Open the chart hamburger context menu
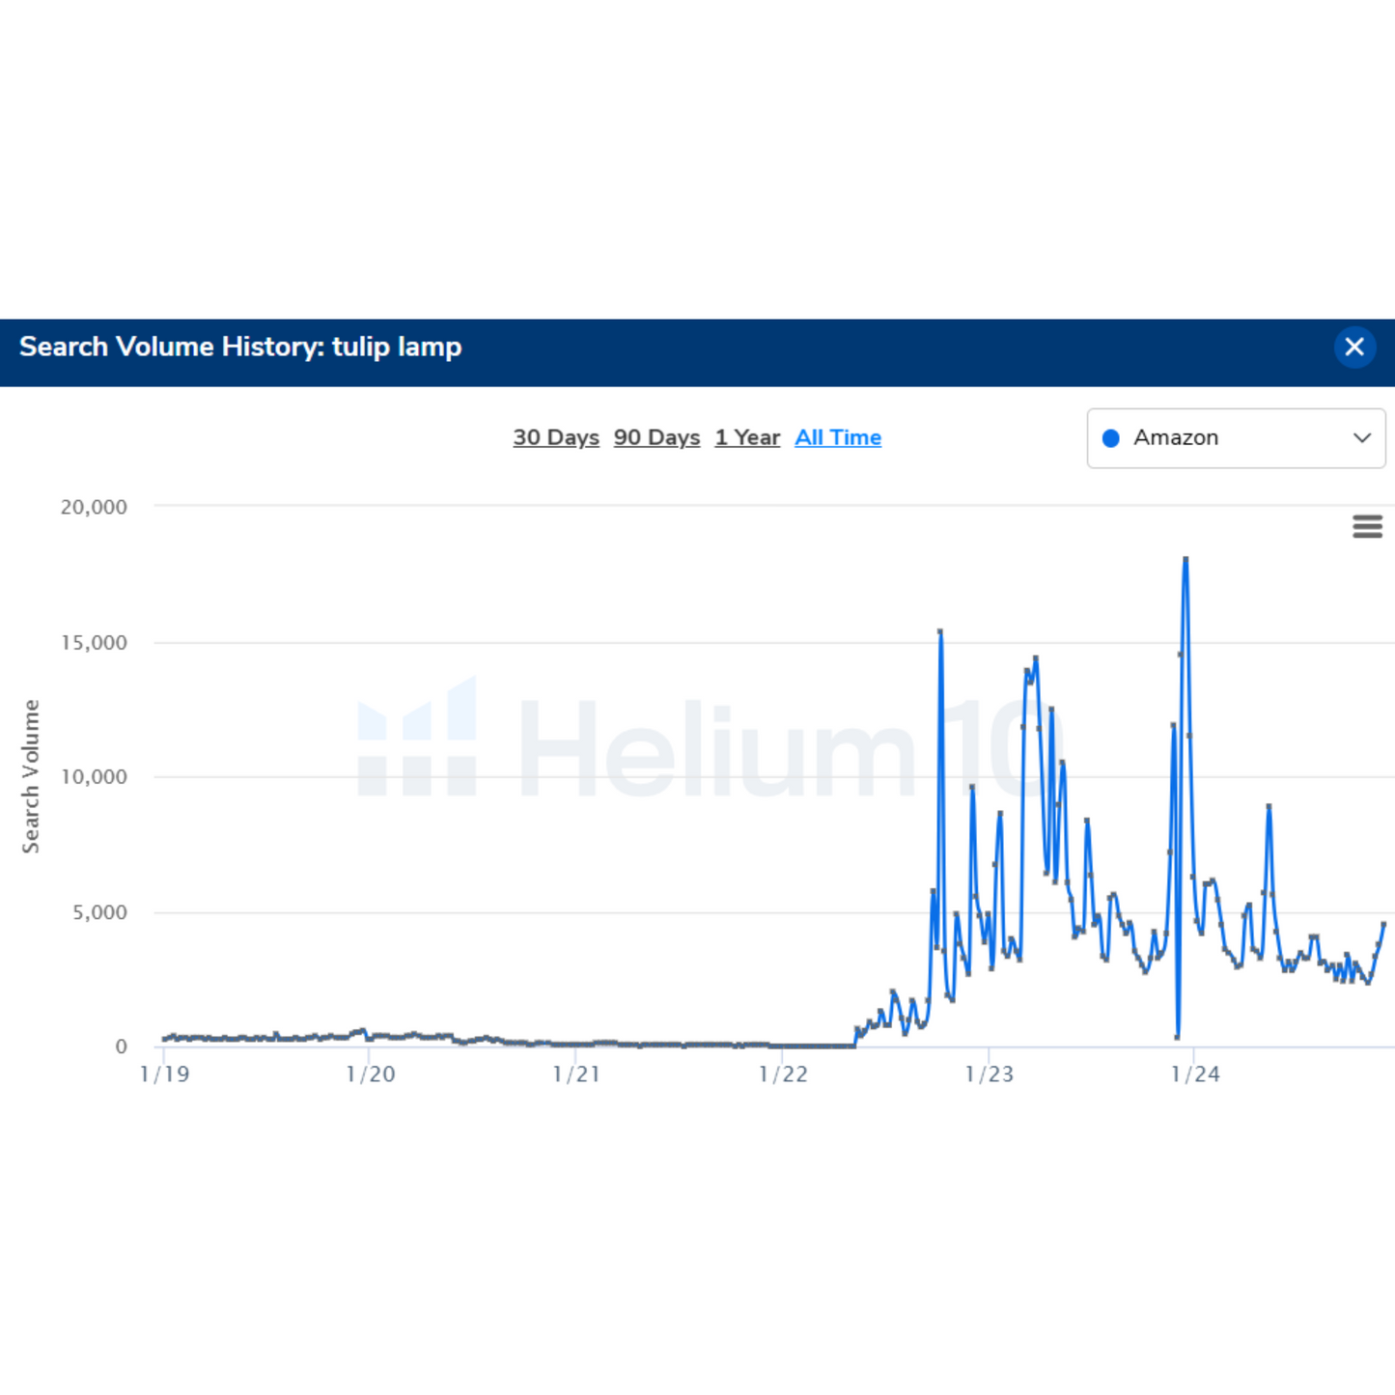The width and height of the screenshot is (1395, 1395). 1367,526
